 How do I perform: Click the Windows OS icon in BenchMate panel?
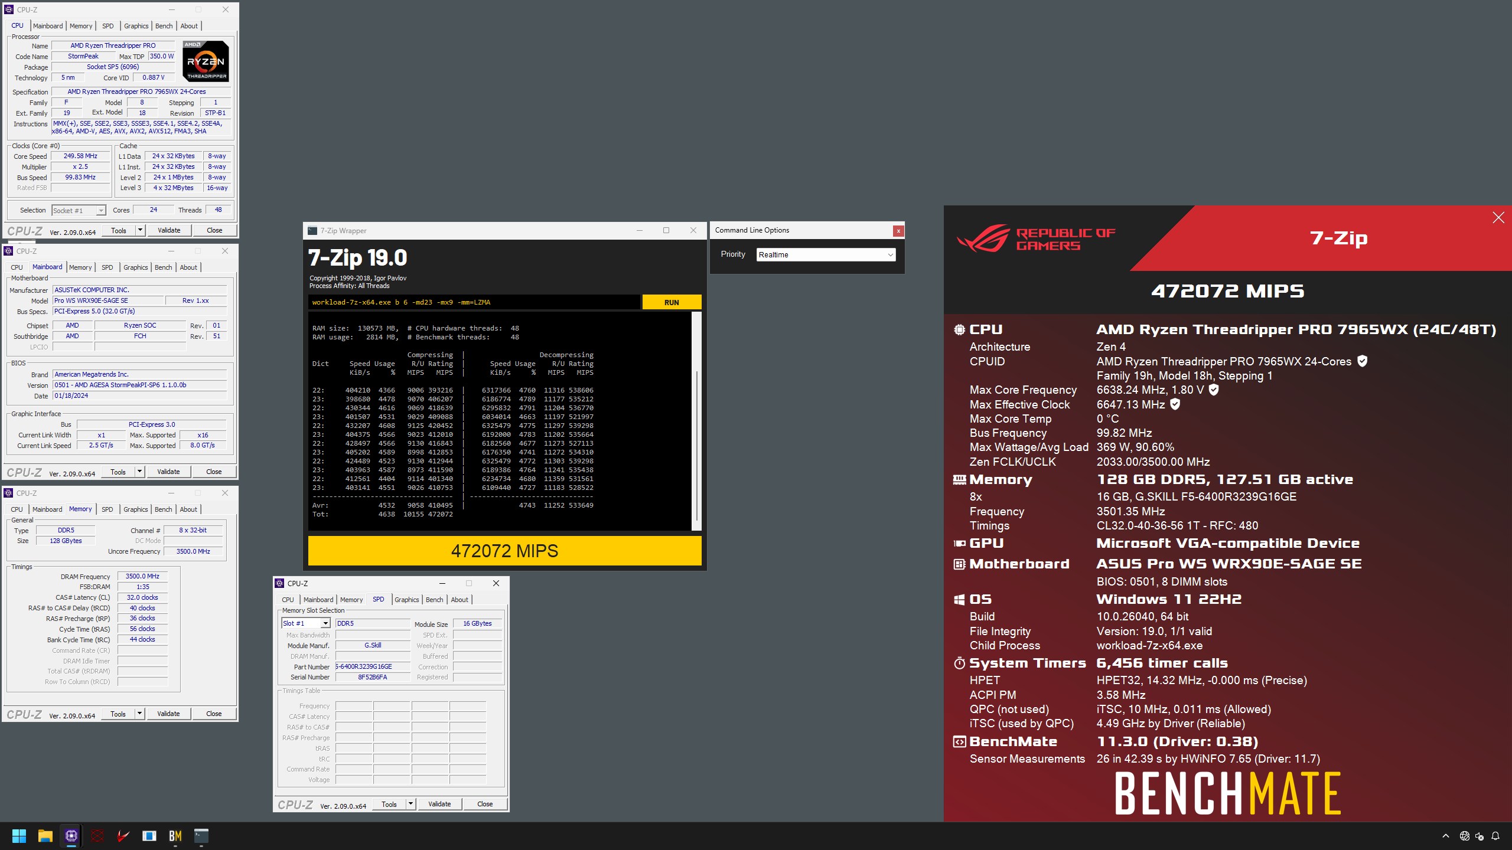[x=960, y=599]
